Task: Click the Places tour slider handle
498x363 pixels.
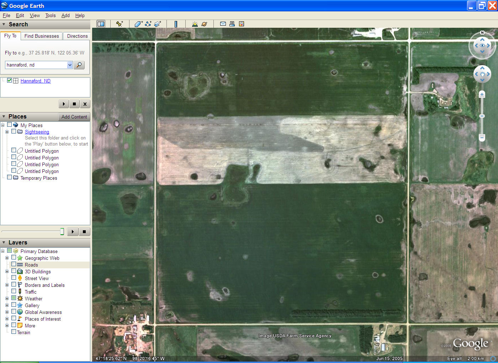Action: point(62,232)
